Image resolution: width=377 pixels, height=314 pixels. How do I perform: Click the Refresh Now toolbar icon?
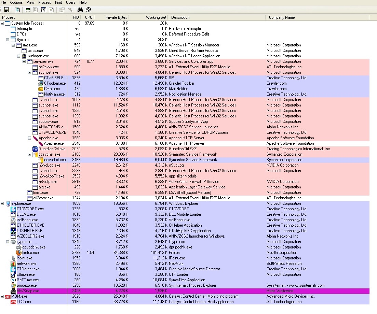(17, 10)
